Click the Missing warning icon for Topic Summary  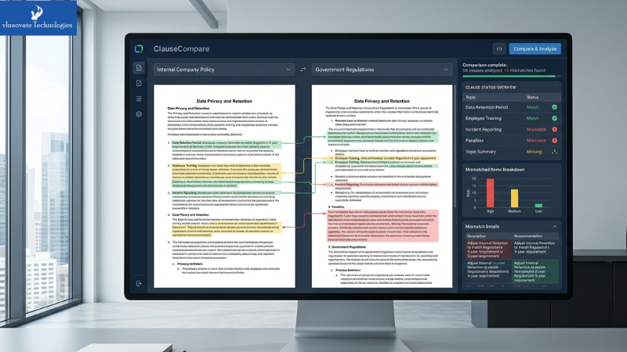pyautogui.click(x=554, y=152)
